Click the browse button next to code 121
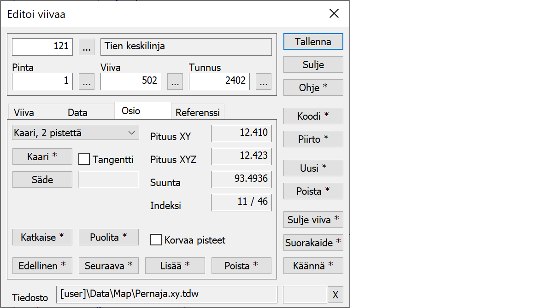Viewport: 553px width, 308px height. coord(87,46)
